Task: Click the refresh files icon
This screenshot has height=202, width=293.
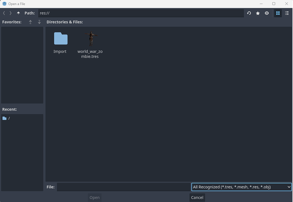Action: (249, 13)
